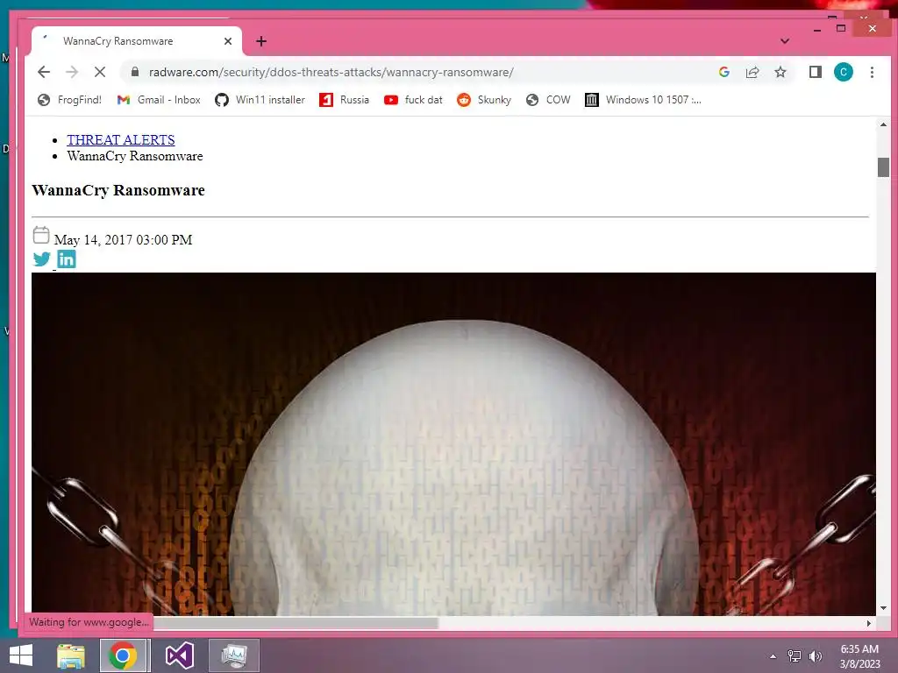Open the YouTube bookmark in bookmarks bar

[414, 100]
